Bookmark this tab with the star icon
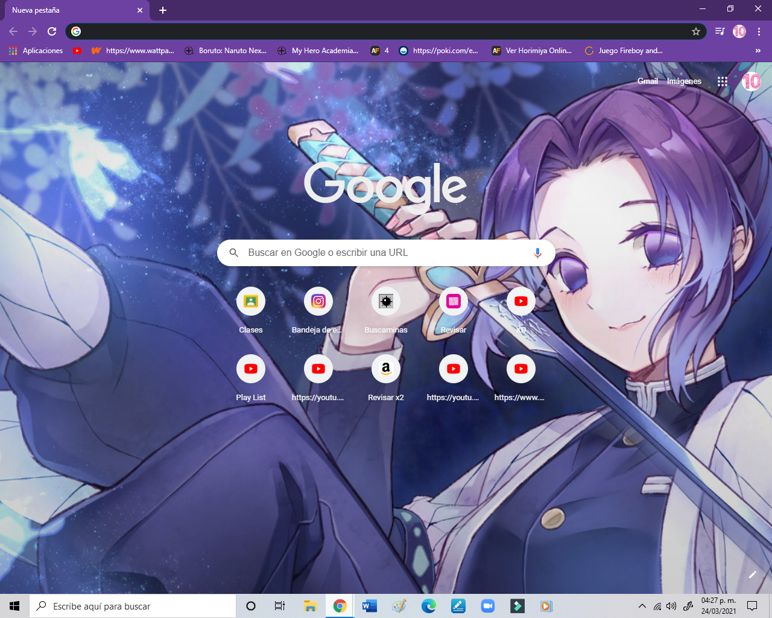The height and width of the screenshot is (618, 772). click(x=696, y=31)
